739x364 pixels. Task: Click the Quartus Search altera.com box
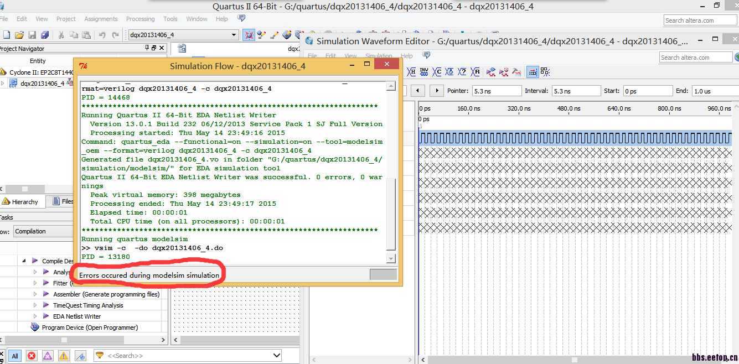(700, 20)
